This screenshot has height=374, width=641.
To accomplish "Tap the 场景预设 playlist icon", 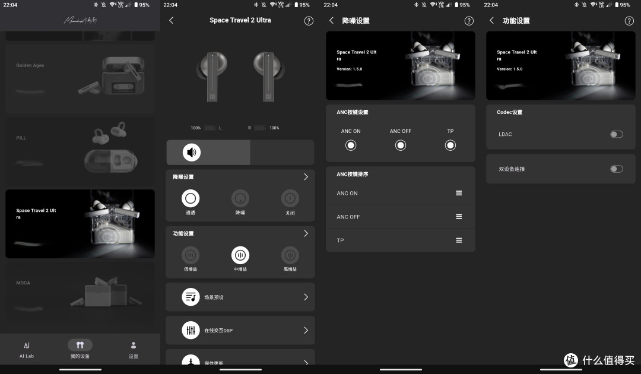I will coord(191,297).
